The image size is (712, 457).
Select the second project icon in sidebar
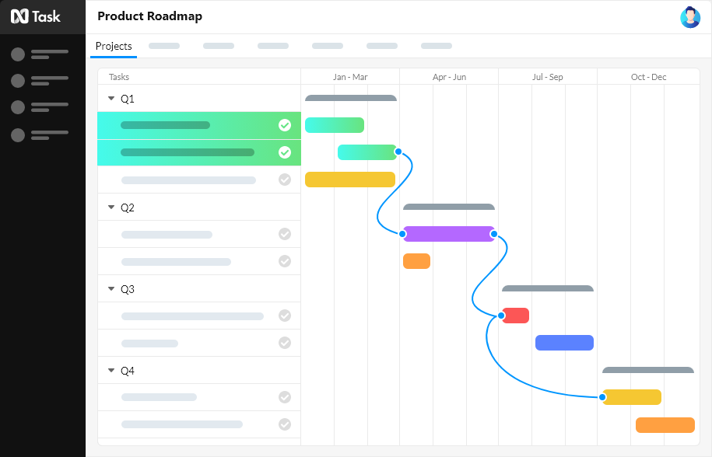pos(17,81)
